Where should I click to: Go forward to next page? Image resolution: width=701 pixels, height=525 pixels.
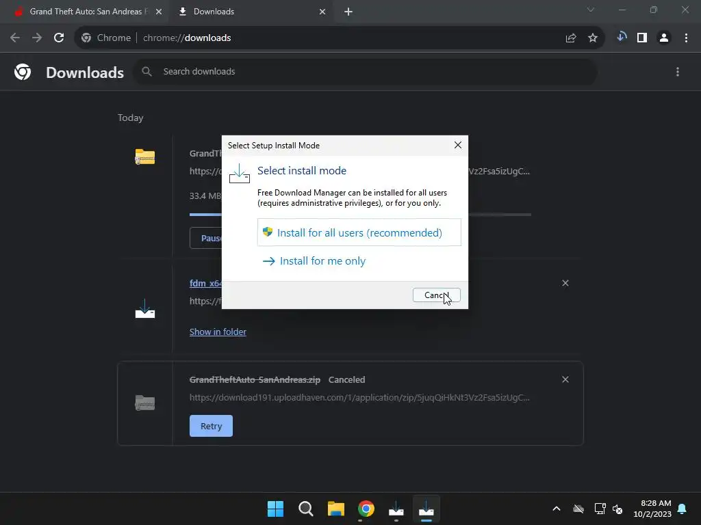click(37, 38)
